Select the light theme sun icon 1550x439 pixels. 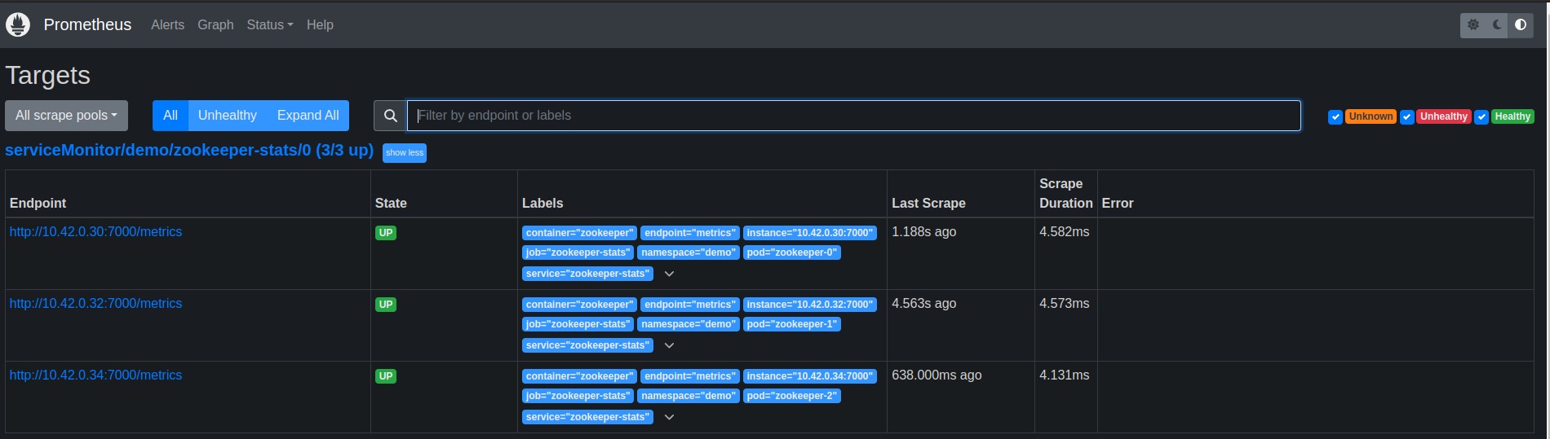coord(1473,24)
